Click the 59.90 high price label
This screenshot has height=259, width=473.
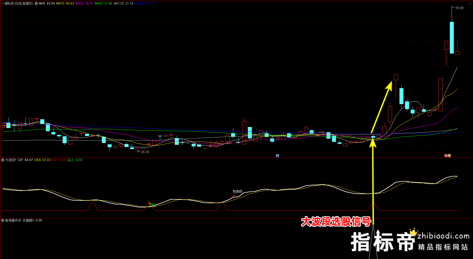[x=459, y=8]
